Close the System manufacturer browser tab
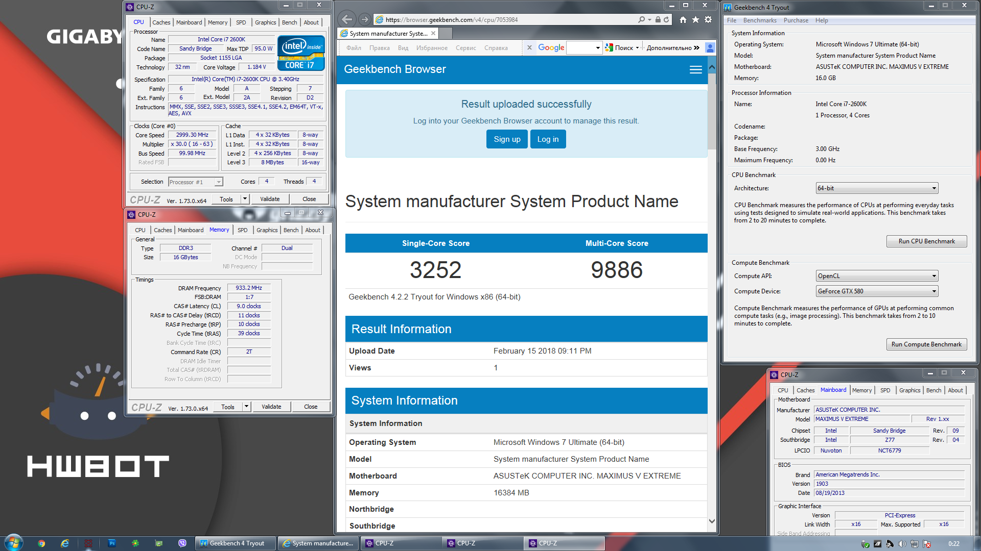 point(433,33)
